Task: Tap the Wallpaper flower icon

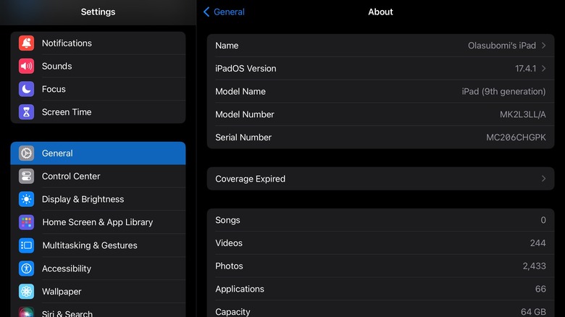Action: [26, 292]
